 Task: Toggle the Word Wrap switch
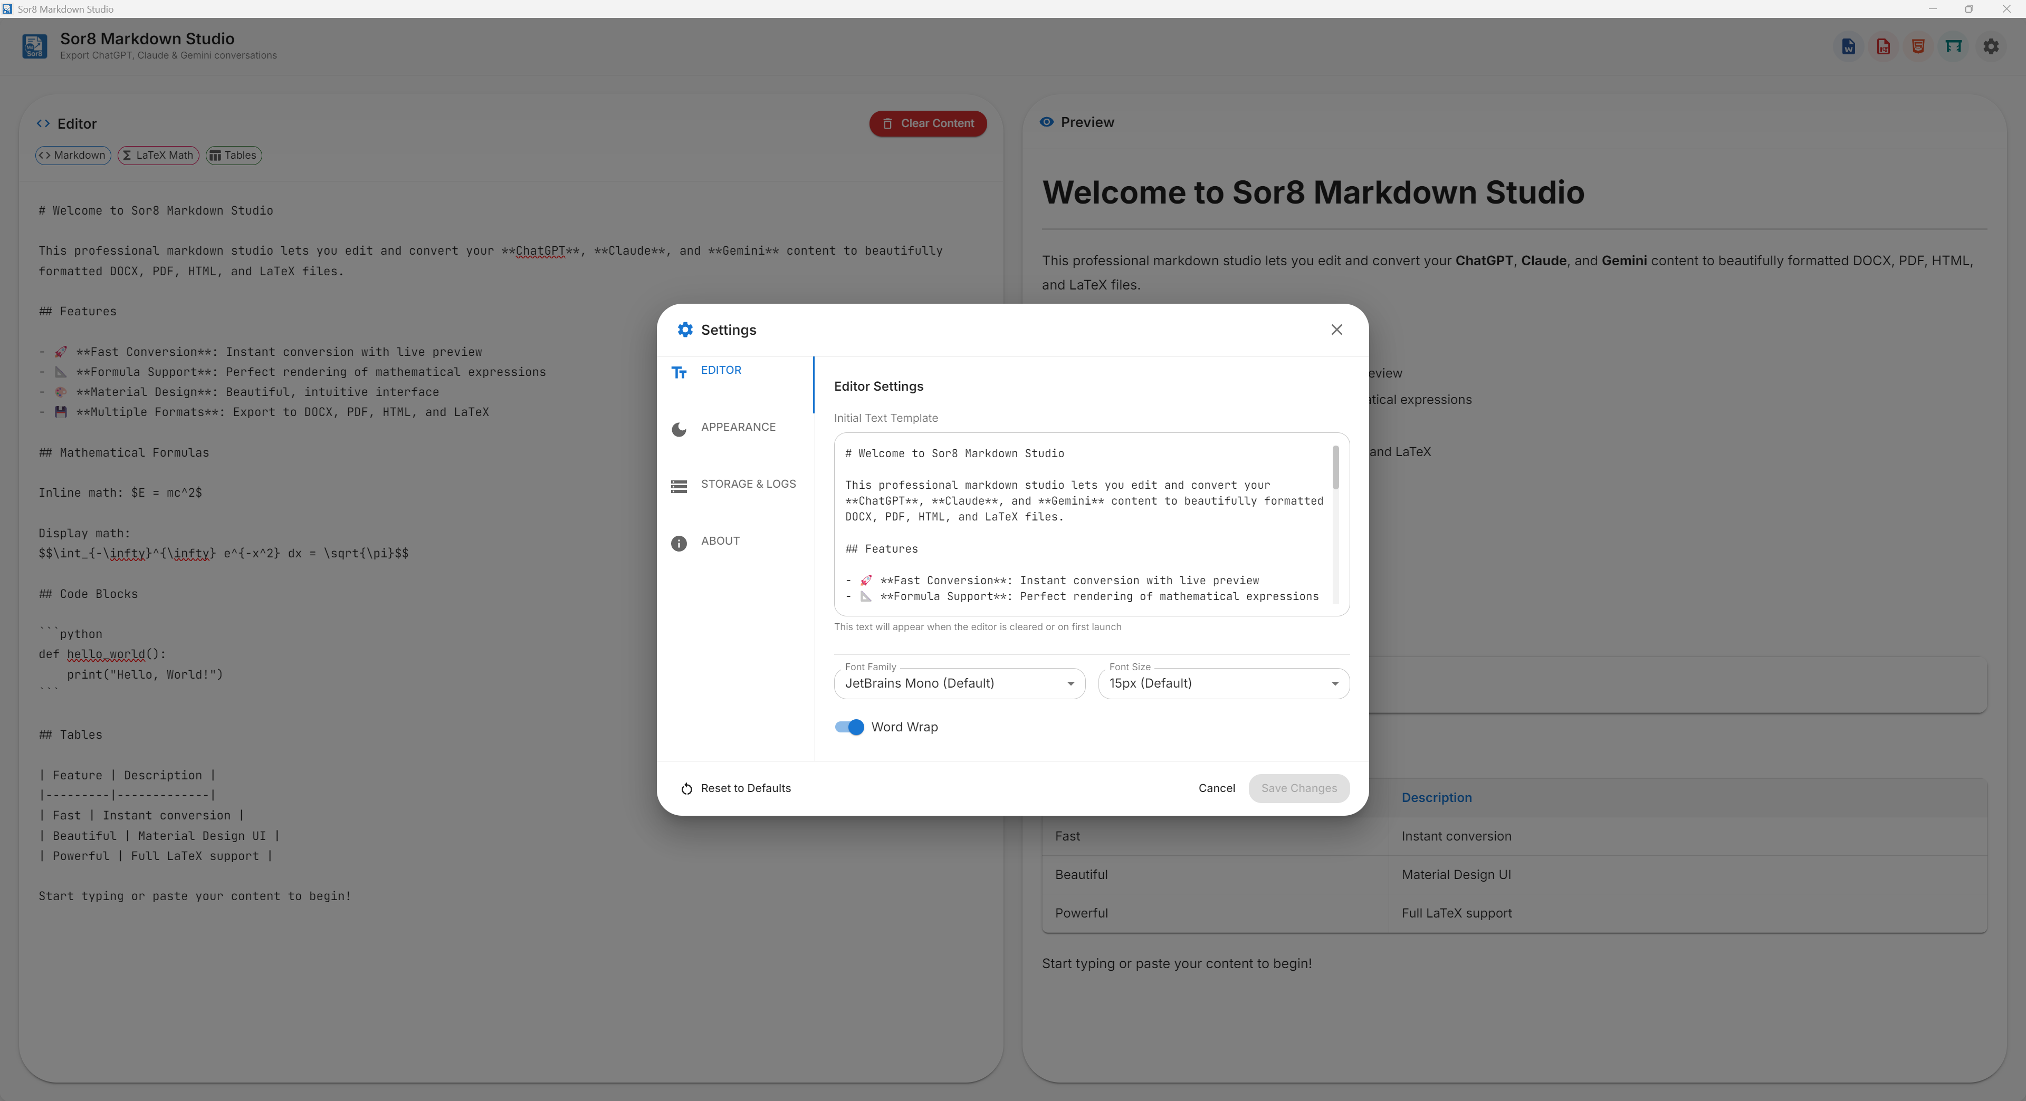click(848, 727)
